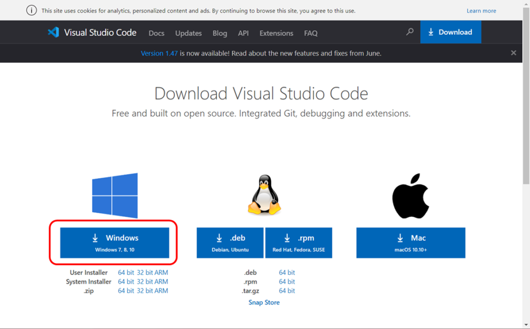Choose System Installer 32 bit link

pos(145,281)
